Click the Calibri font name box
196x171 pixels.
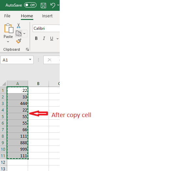click(x=46, y=28)
